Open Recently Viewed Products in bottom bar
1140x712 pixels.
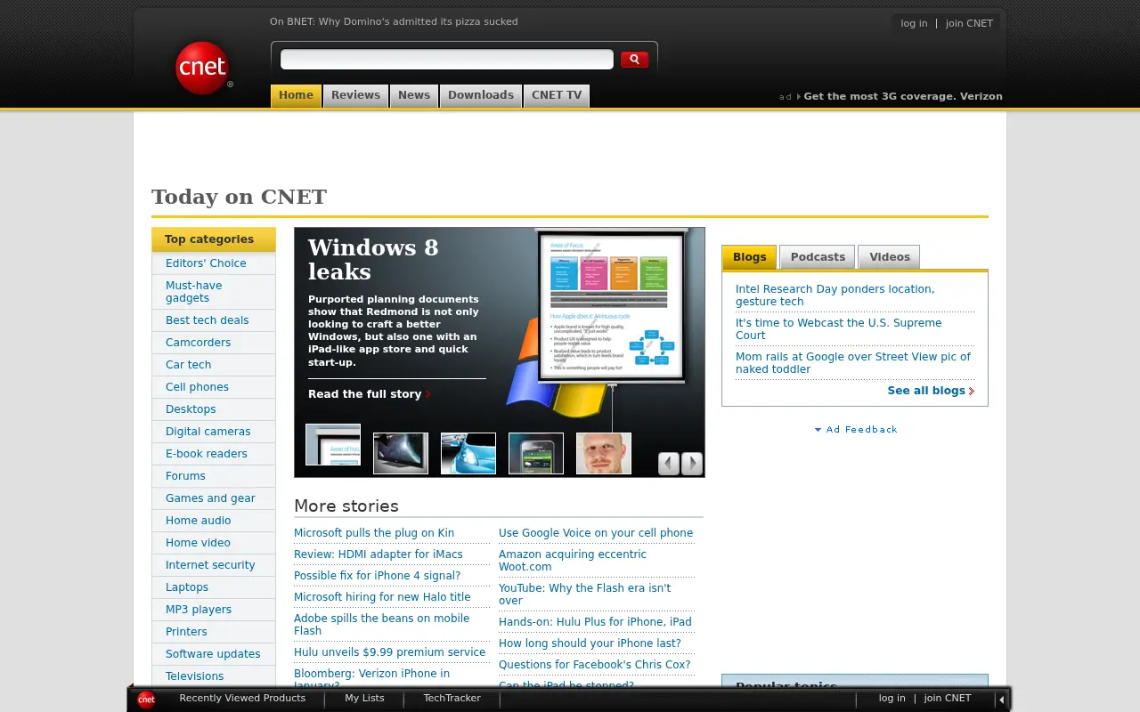[242, 699]
